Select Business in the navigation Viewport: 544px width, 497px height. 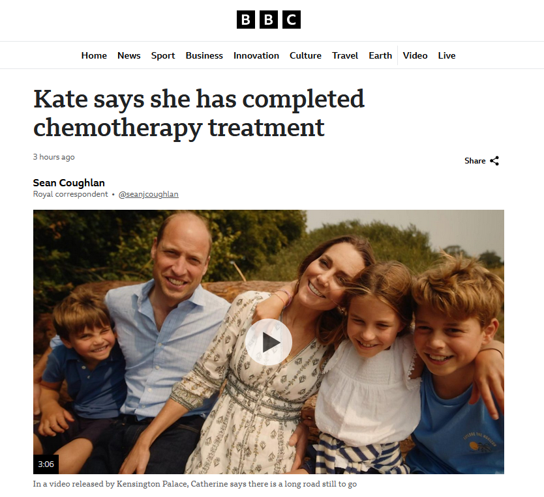[204, 55]
